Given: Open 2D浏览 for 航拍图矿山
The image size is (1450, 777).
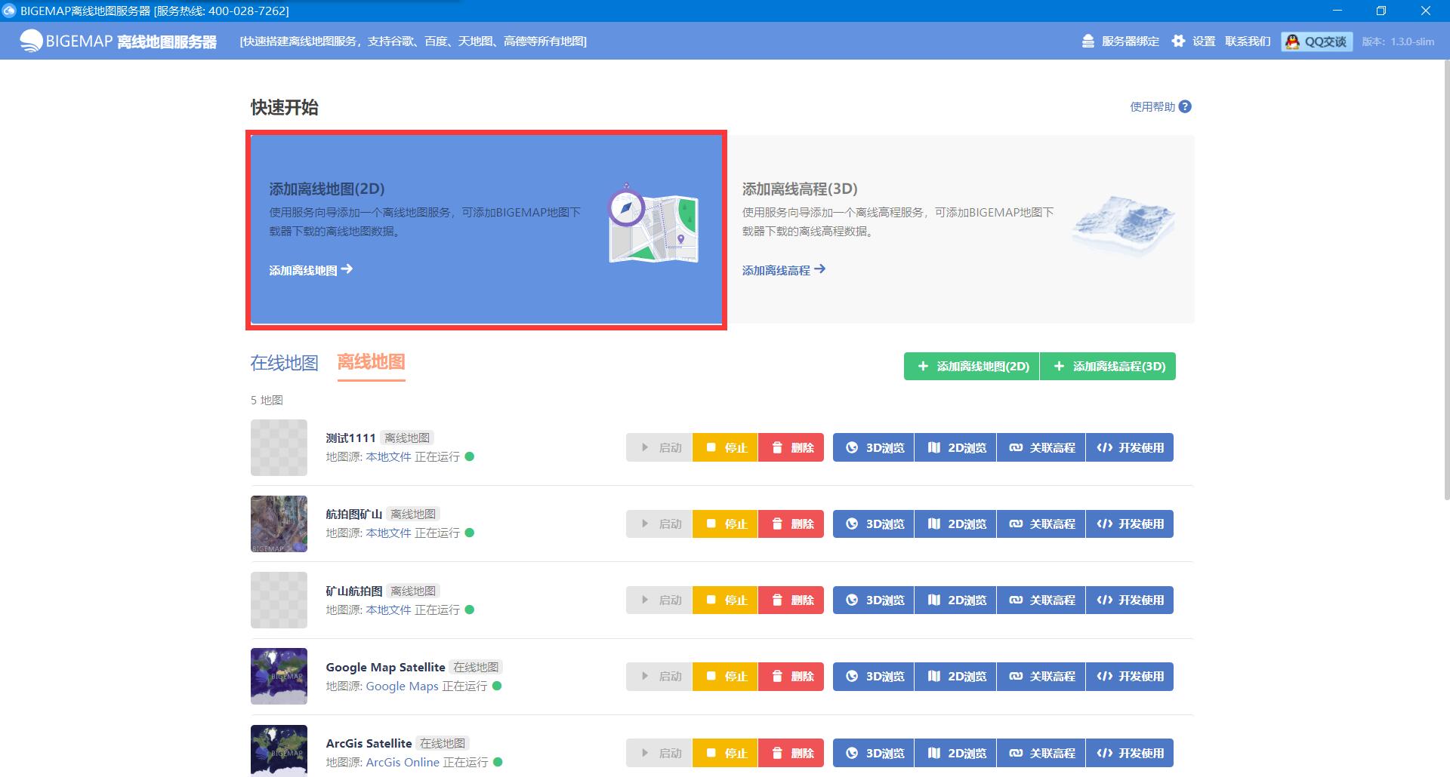Looking at the screenshot, I should point(955,524).
